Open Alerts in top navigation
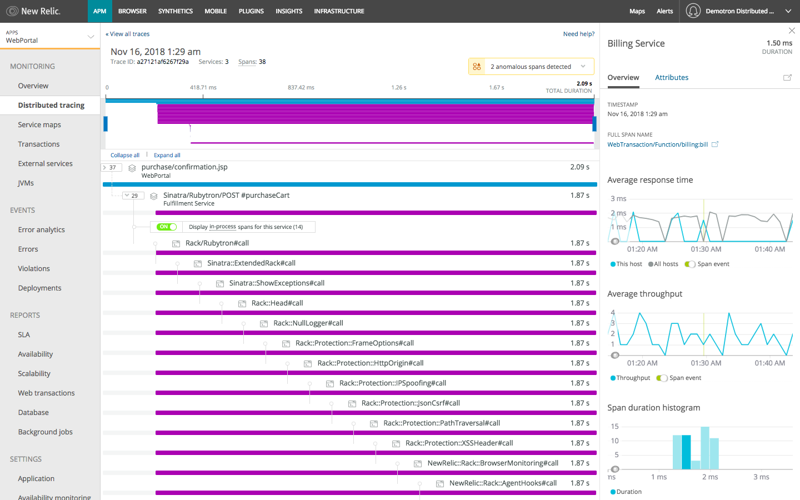Screen dimensions: 800x500 tap(664, 11)
